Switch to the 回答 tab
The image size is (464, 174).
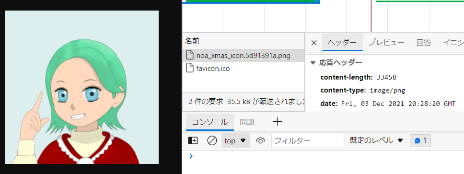point(423,43)
